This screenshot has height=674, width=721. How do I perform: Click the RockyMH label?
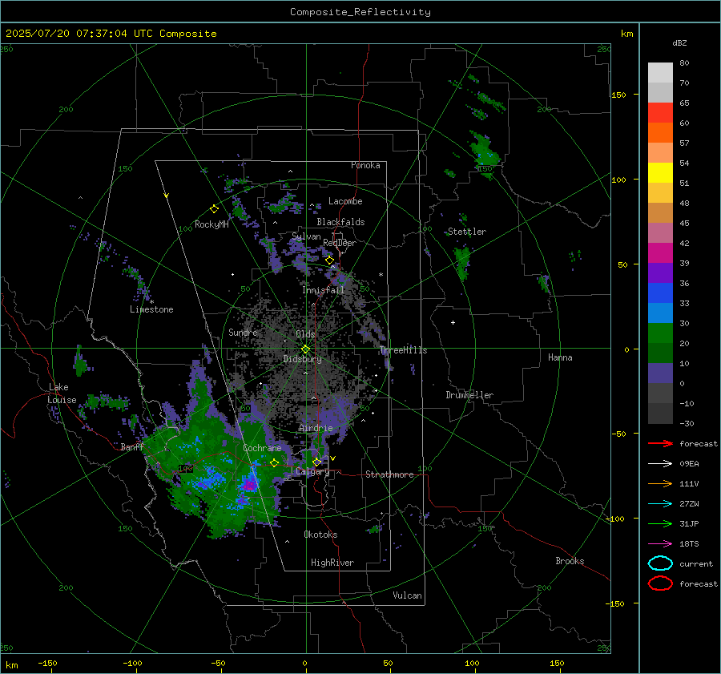[x=211, y=224]
